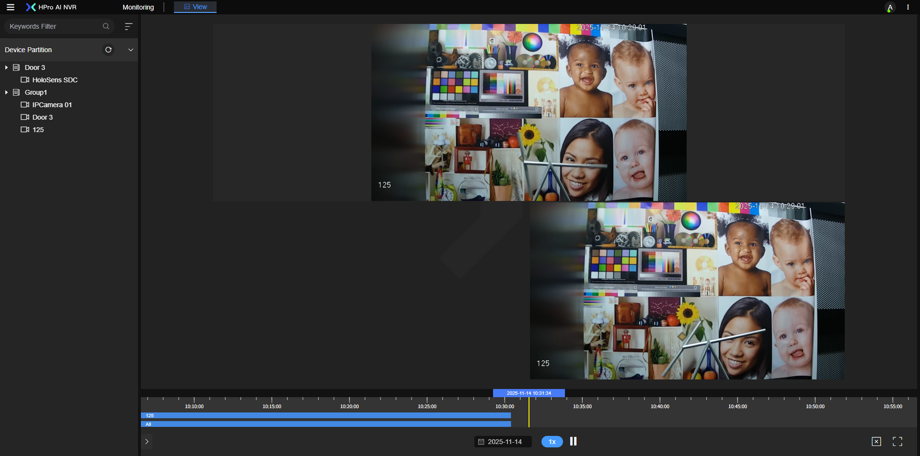Open the hamburger main menu
Screen dimensions: 920x456
click(x=10, y=7)
